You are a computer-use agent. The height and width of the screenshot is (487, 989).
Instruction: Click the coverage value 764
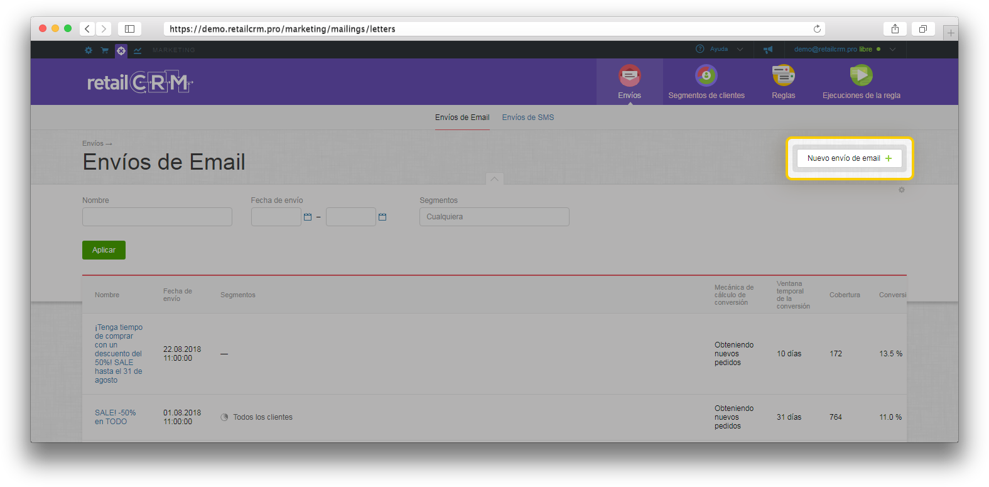coord(836,417)
